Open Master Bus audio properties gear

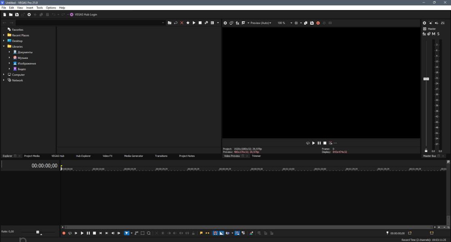pos(424,23)
